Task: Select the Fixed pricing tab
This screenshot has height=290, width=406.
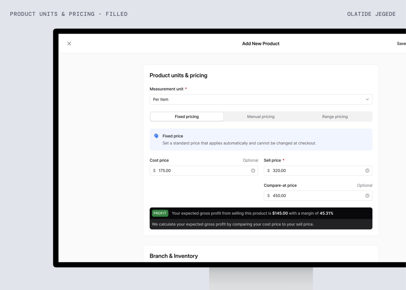Action: tap(187, 117)
